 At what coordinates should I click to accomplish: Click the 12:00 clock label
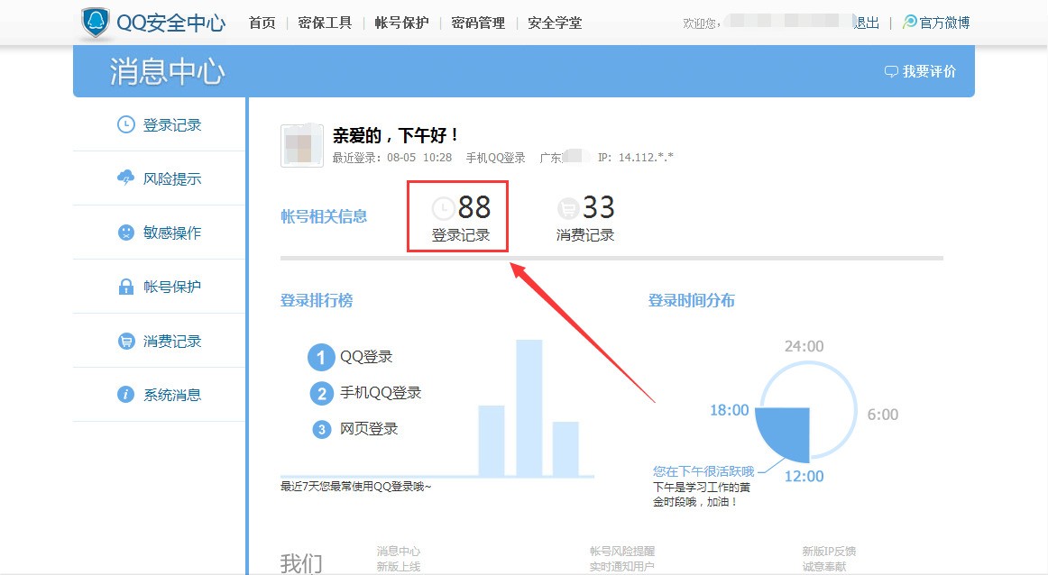[x=804, y=476]
